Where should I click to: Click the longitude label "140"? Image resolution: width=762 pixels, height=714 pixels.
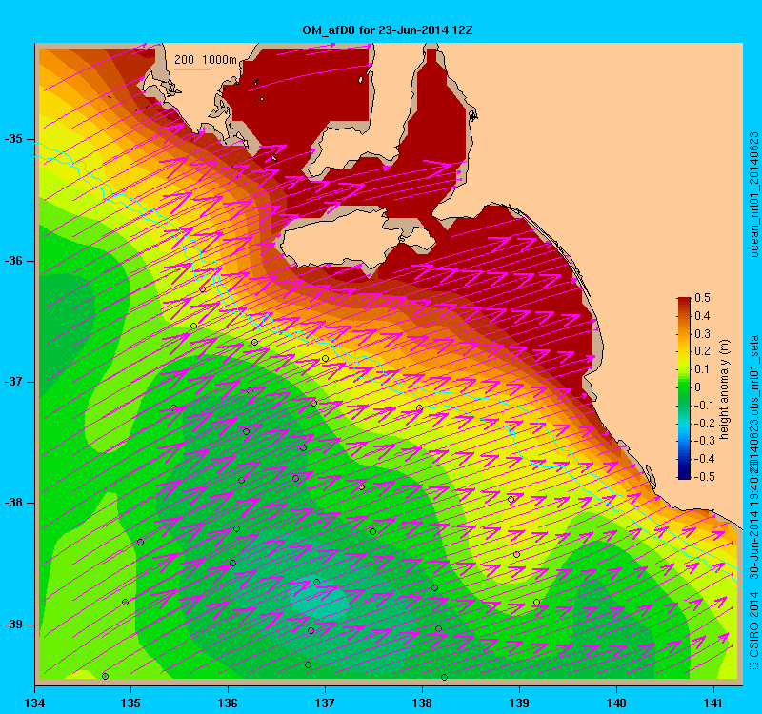tap(616, 703)
